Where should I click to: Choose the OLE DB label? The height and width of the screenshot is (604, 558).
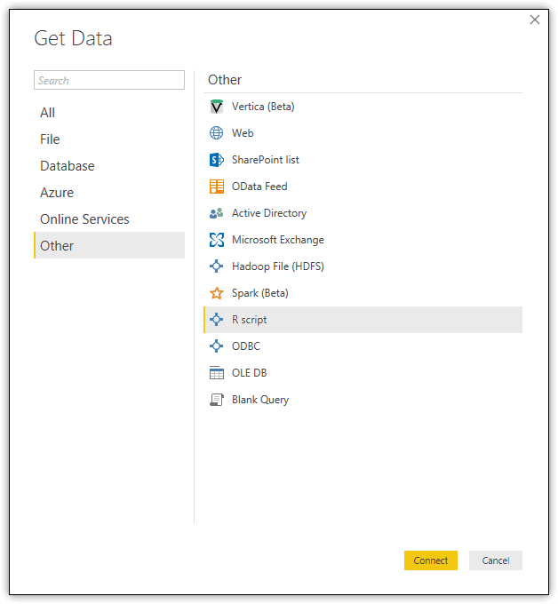[x=249, y=373]
